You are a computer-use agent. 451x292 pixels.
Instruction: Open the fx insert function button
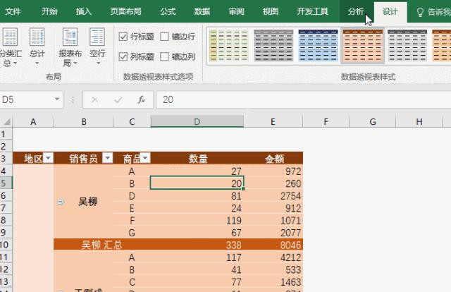point(141,99)
